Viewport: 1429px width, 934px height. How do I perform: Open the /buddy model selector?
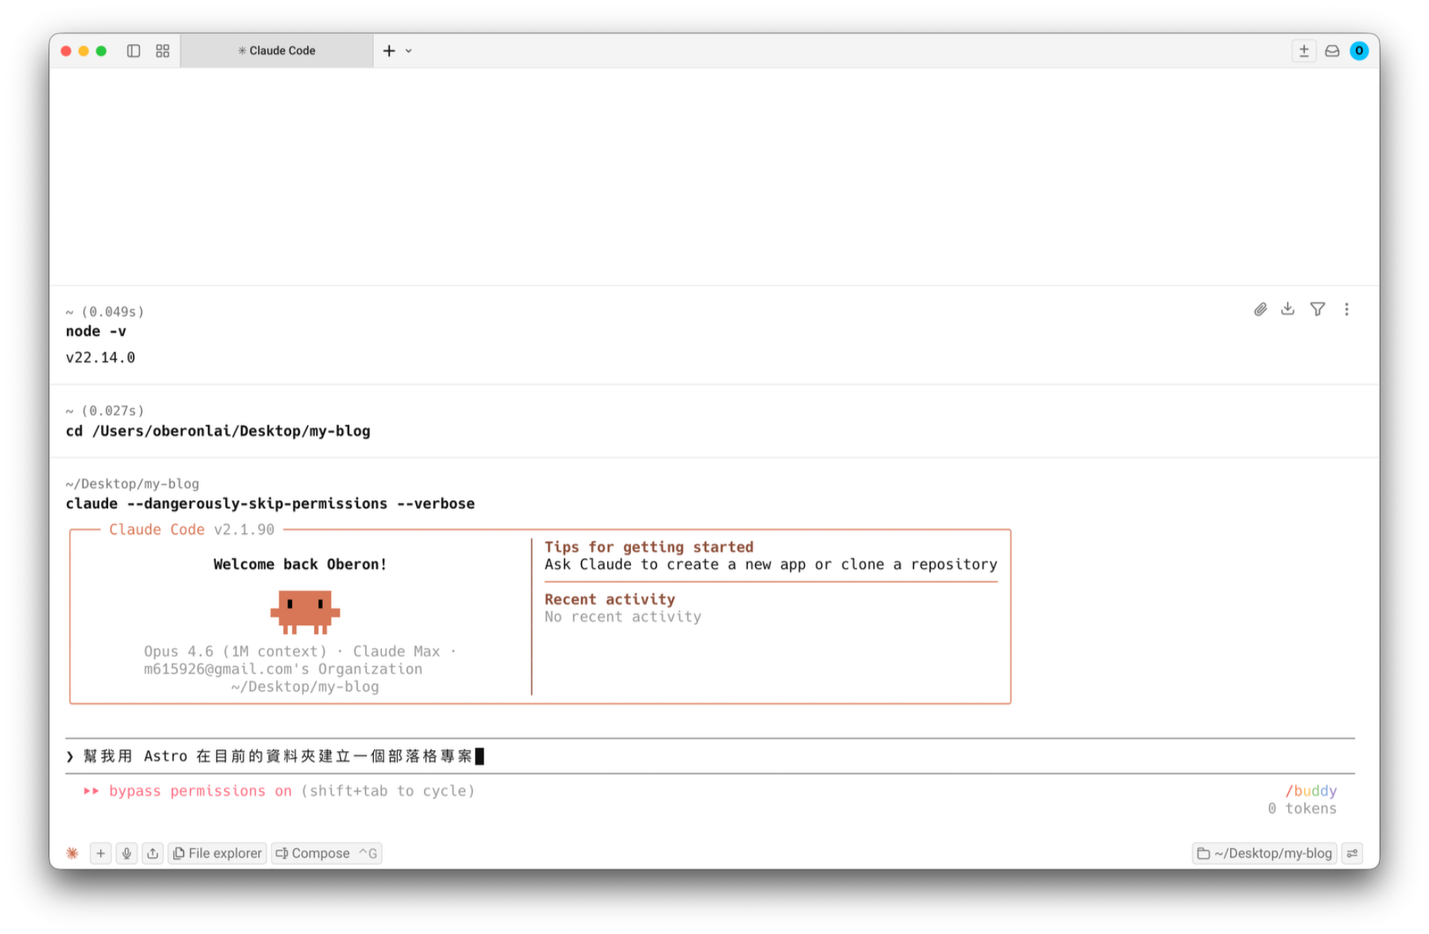click(x=1311, y=791)
